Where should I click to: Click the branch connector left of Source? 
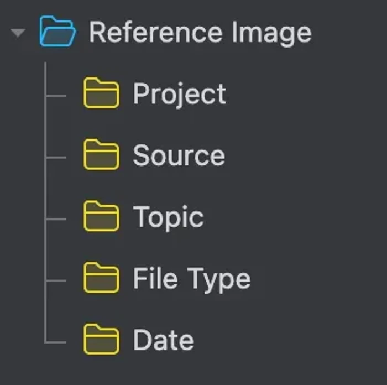(56, 157)
